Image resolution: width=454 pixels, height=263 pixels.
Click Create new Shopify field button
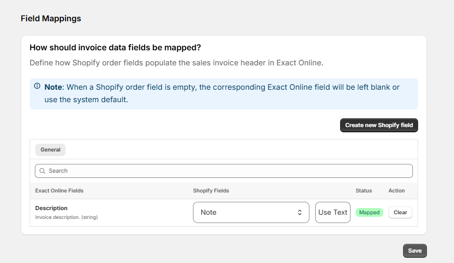[x=379, y=126]
